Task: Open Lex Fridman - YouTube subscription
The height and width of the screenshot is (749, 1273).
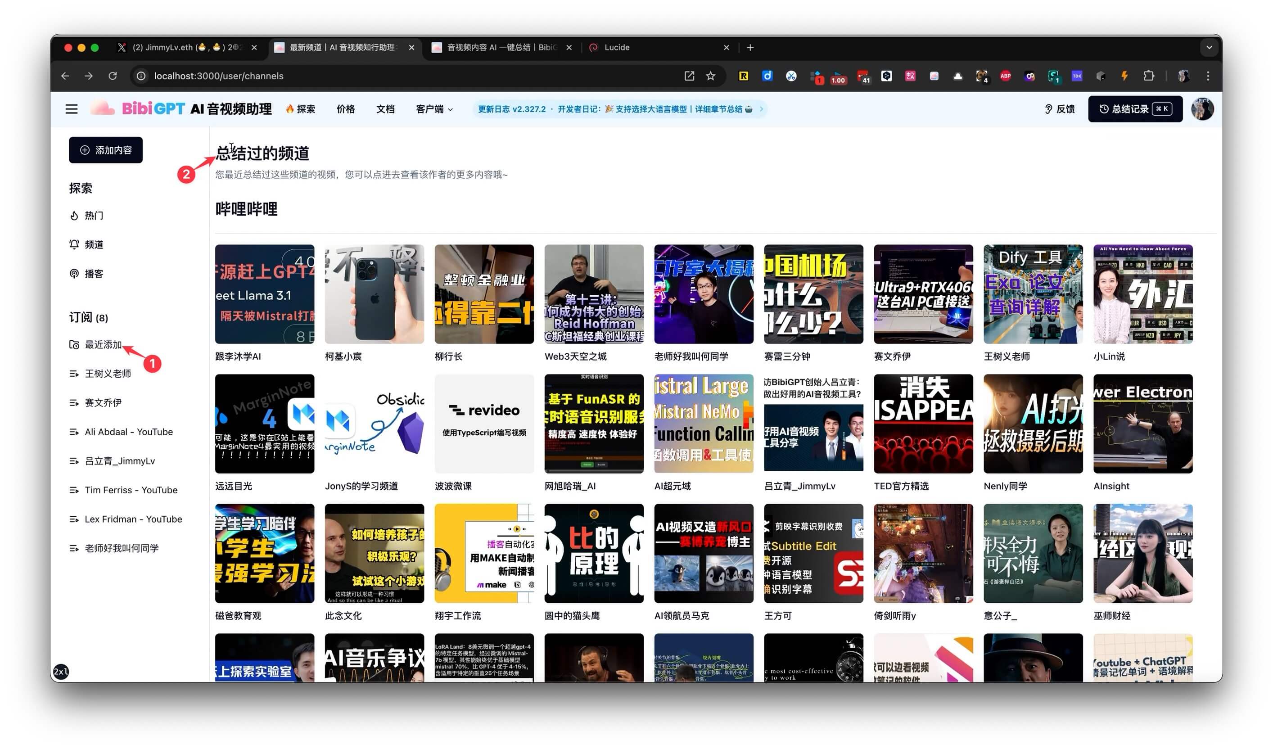Action: 133,519
